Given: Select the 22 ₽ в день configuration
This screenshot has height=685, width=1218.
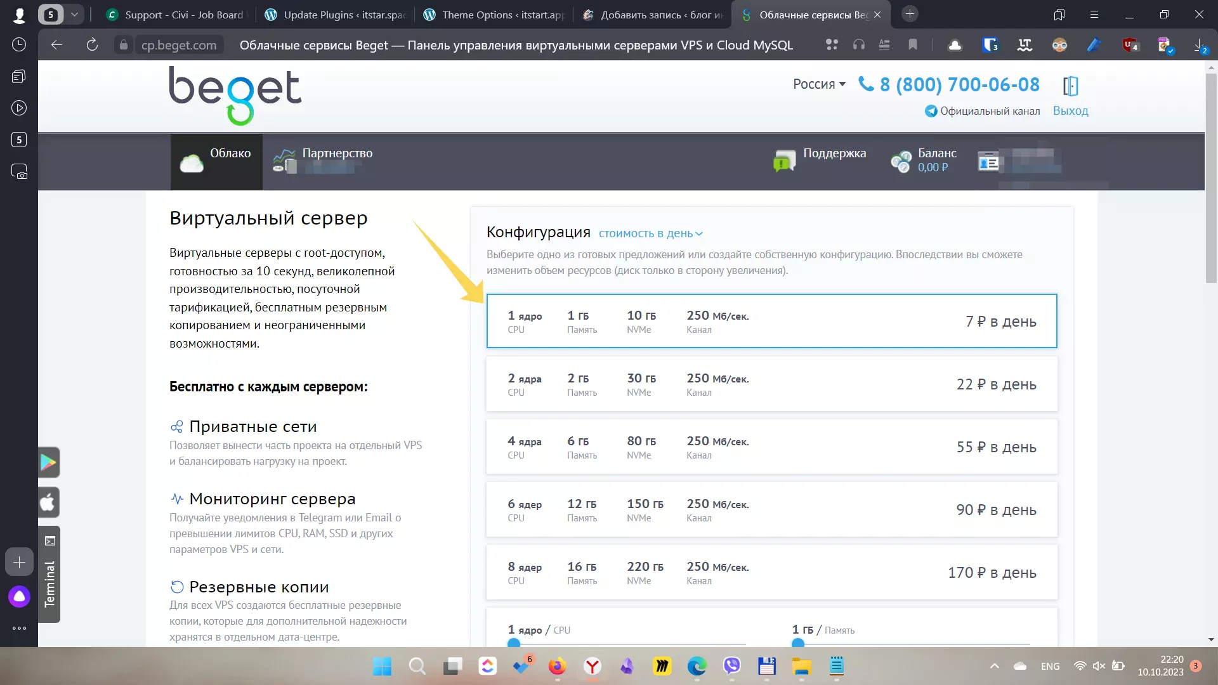Looking at the screenshot, I should click(x=771, y=384).
